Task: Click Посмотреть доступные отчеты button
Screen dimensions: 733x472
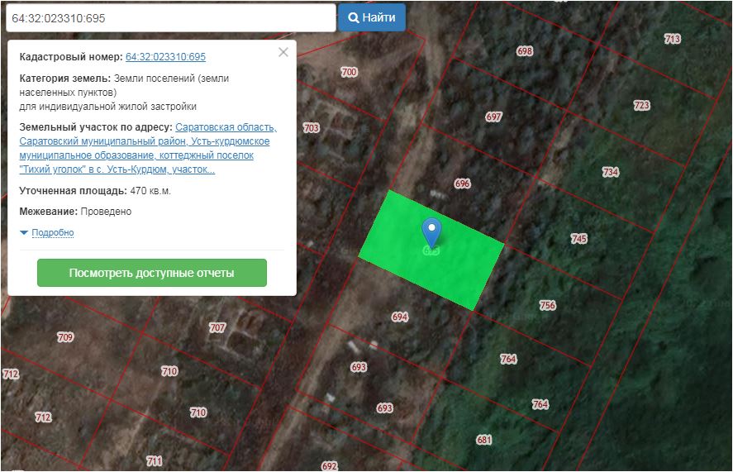Action: pyautogui.click(x=152, y=273)
